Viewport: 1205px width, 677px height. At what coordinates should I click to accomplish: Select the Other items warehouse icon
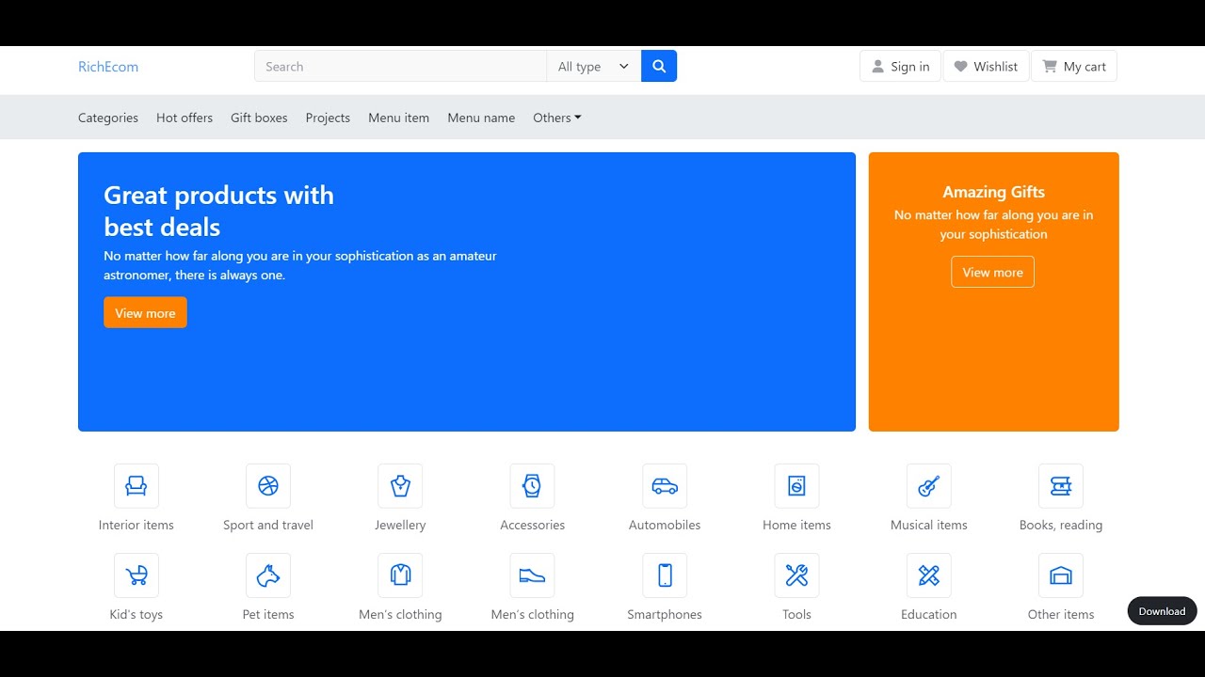pos(1061,575)
